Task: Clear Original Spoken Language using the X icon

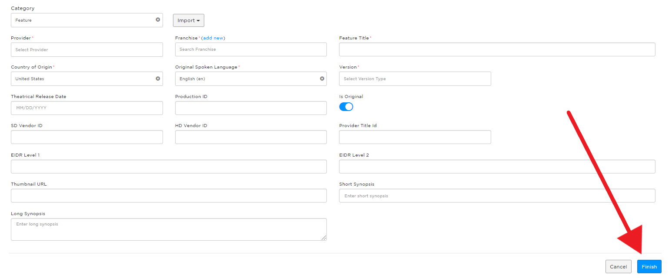Action: [322, 78]
